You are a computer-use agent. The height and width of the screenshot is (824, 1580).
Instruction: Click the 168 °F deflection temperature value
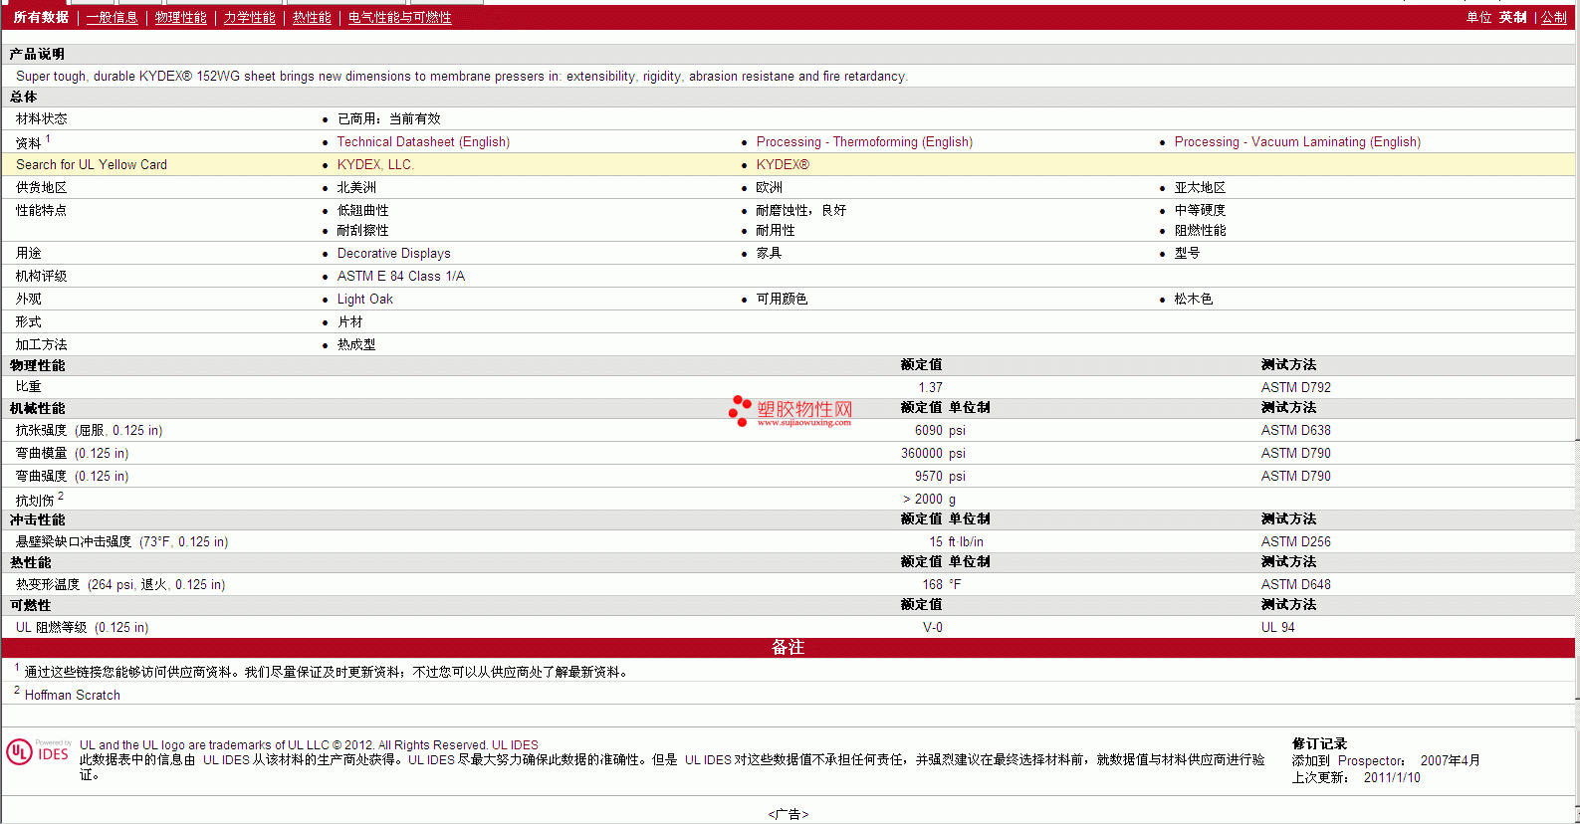[x=941, y=585]
